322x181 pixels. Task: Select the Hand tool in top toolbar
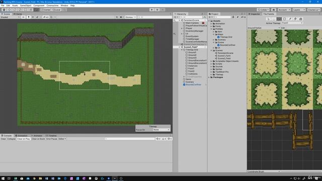[x=4, y=10]
